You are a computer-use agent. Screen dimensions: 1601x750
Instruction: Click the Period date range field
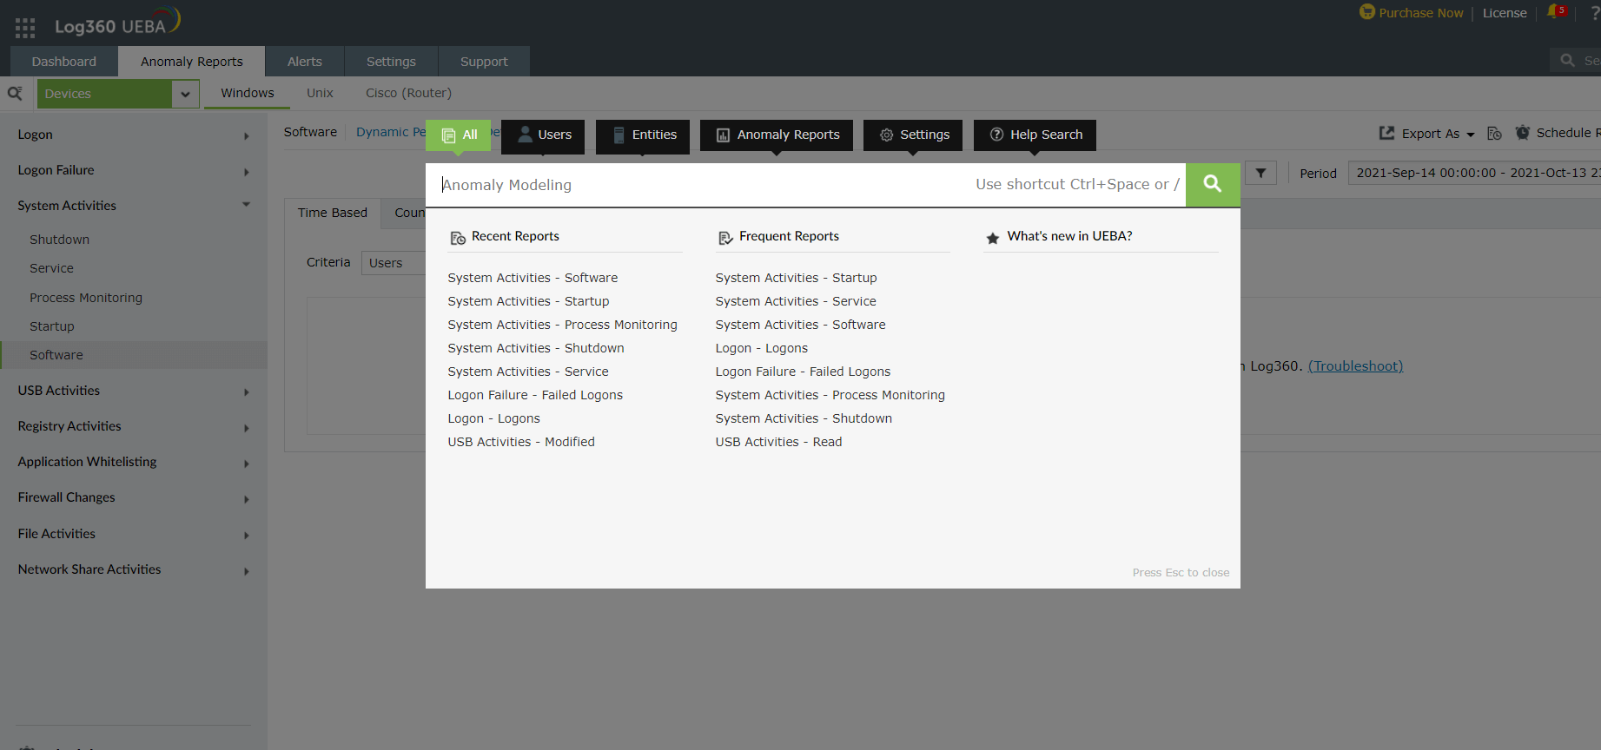1475,173
